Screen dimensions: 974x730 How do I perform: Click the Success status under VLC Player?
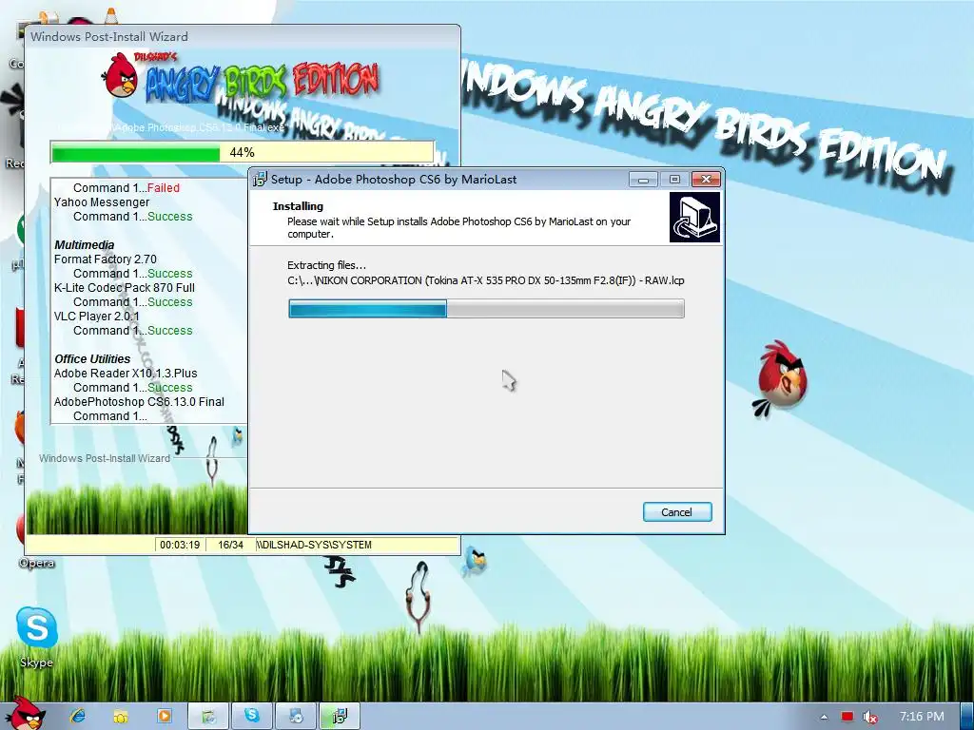[170, 331]
